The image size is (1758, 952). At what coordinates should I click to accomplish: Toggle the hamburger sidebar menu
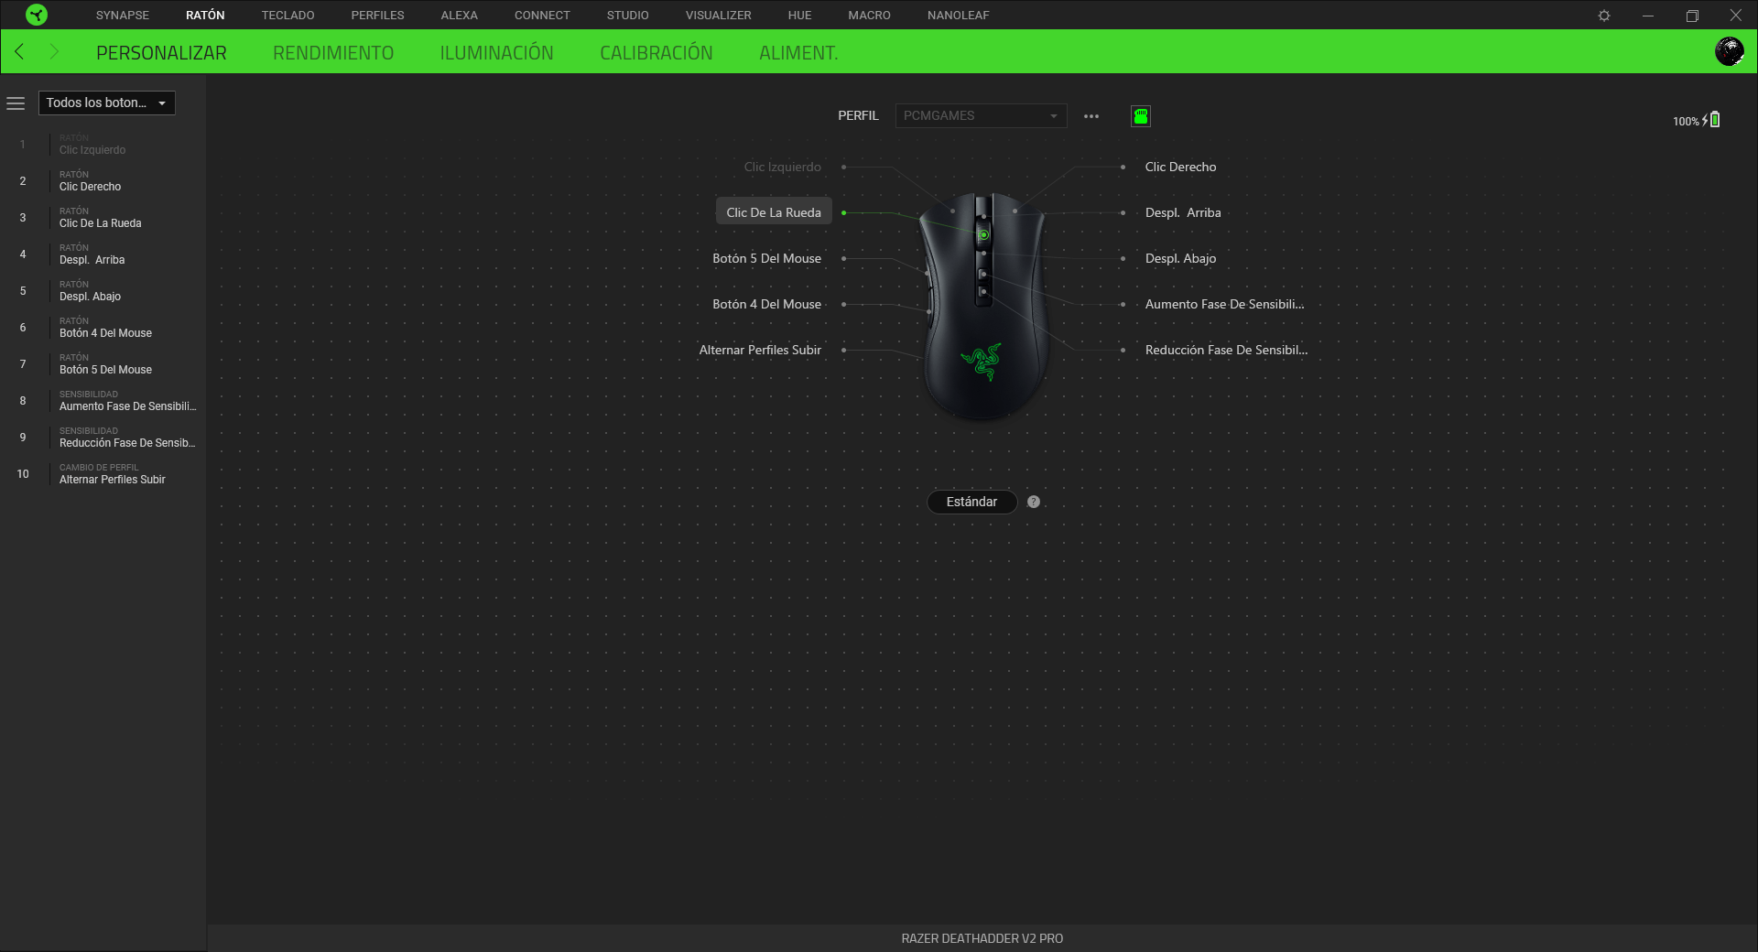(x=16, y=103)
